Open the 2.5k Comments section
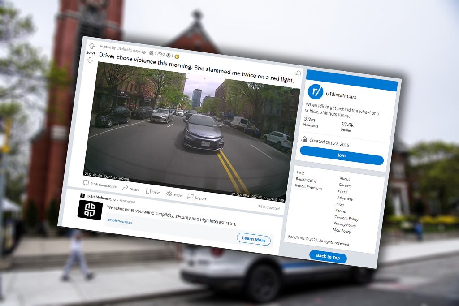459x306 pixels. point(100,184)
